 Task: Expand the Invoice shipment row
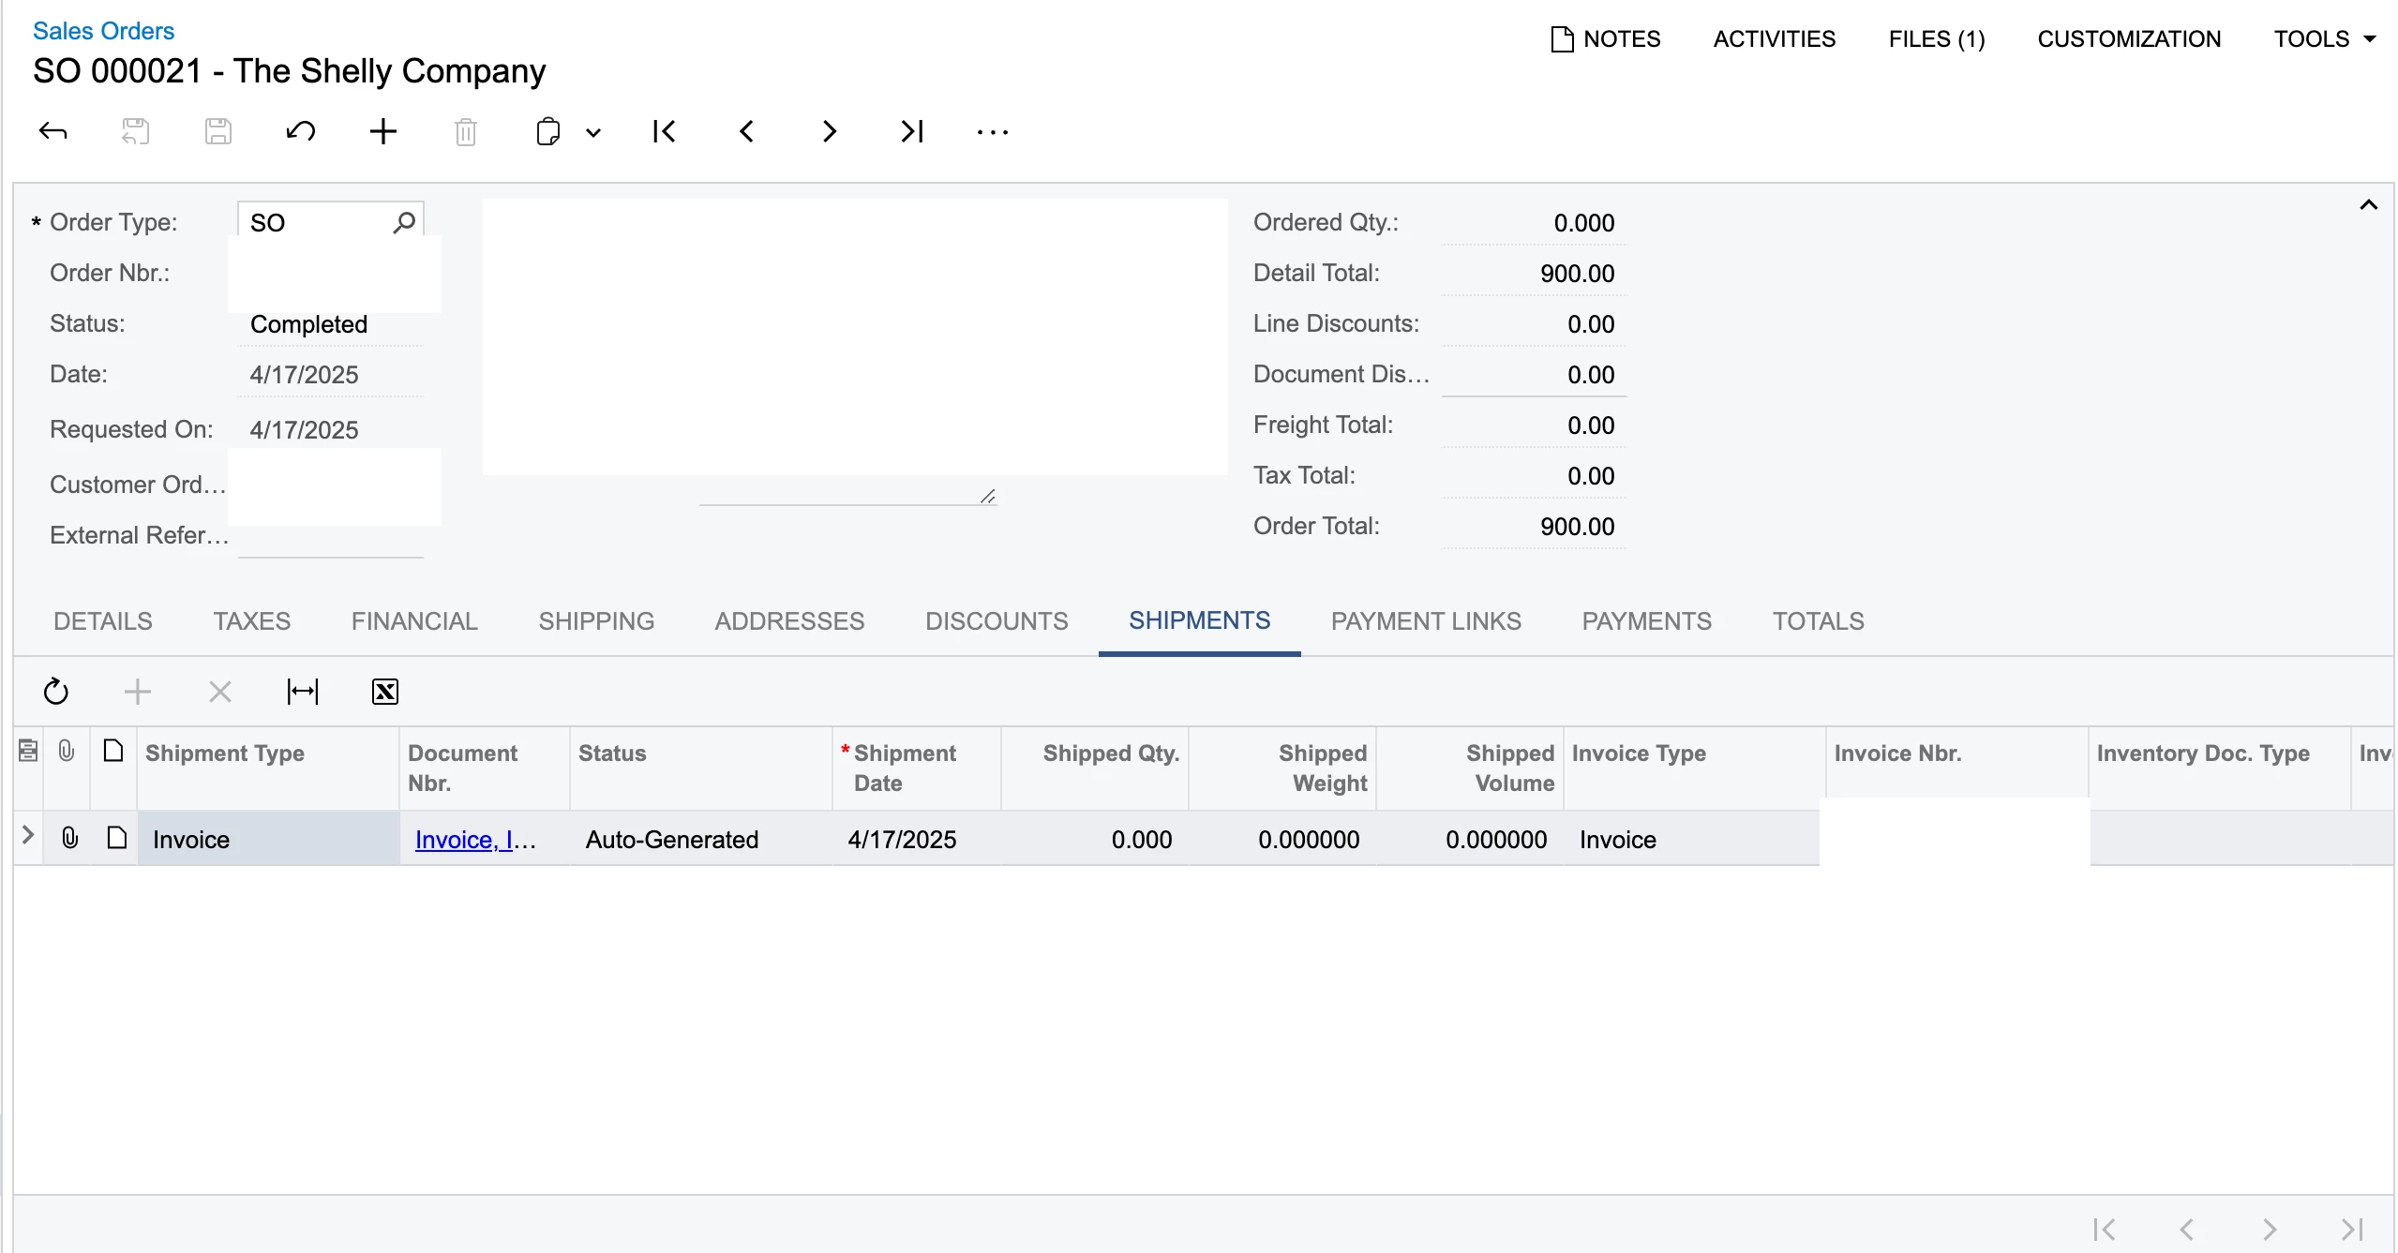[x=28, y=835]
